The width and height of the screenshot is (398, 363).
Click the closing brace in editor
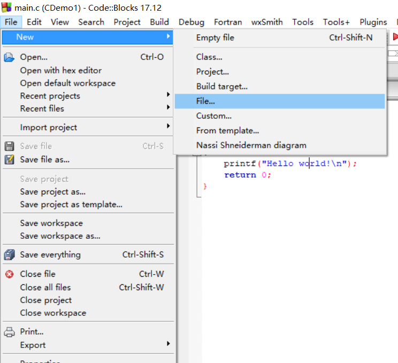(205, 186)
